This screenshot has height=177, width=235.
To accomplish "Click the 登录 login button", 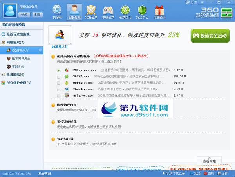I will [x=24, y=14].
